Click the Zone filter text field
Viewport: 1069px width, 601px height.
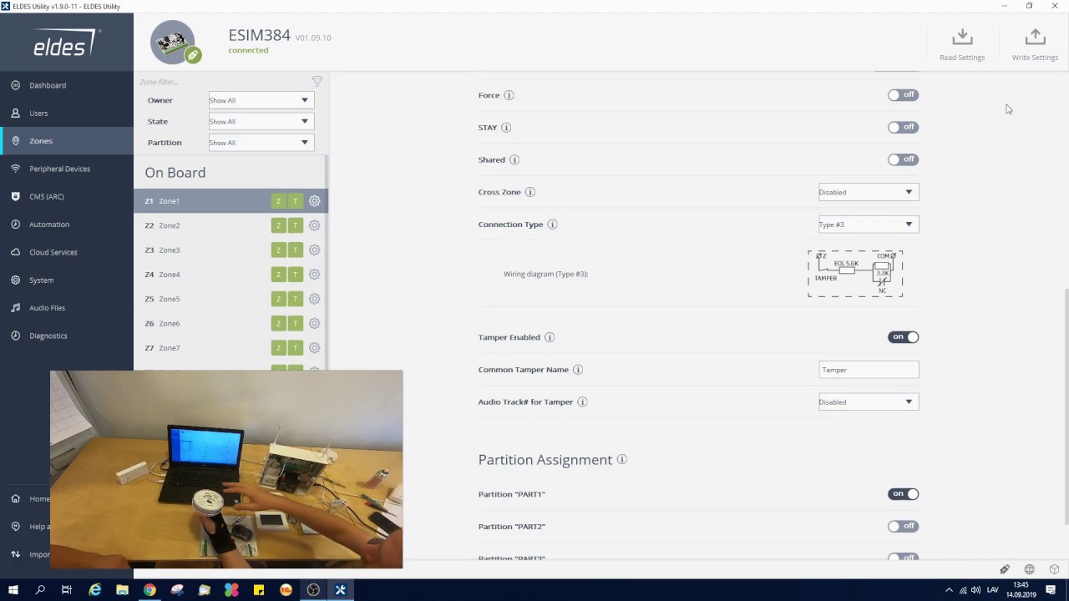tap(221, 82)
